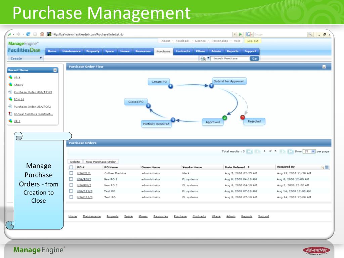Open the Personalize link
Screen dimensions: 344x258
(220, 41)
